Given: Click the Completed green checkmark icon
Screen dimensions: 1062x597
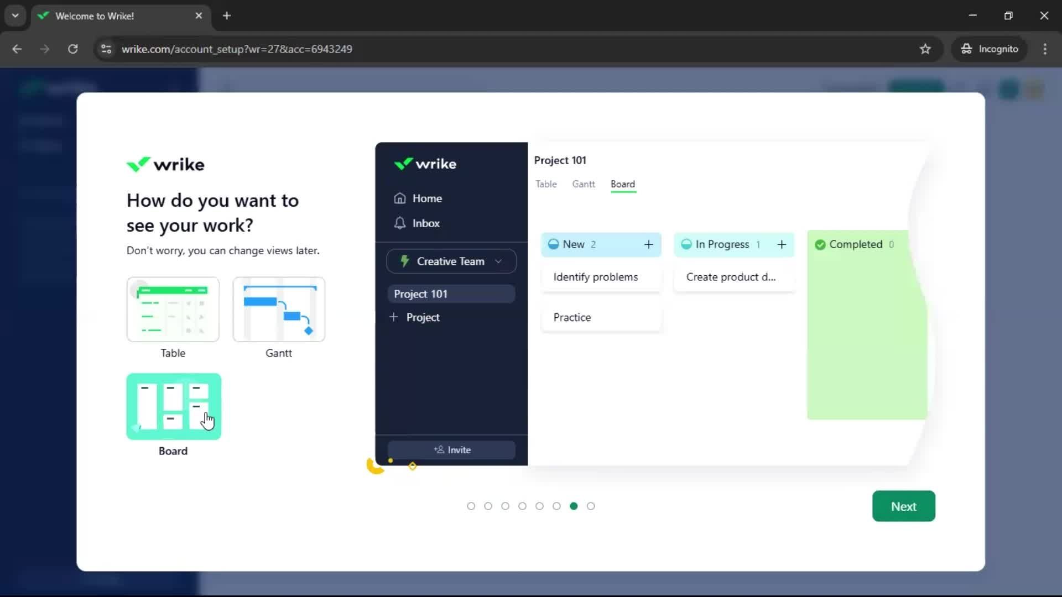Looking at the screenshot, I should coord(820,245).
